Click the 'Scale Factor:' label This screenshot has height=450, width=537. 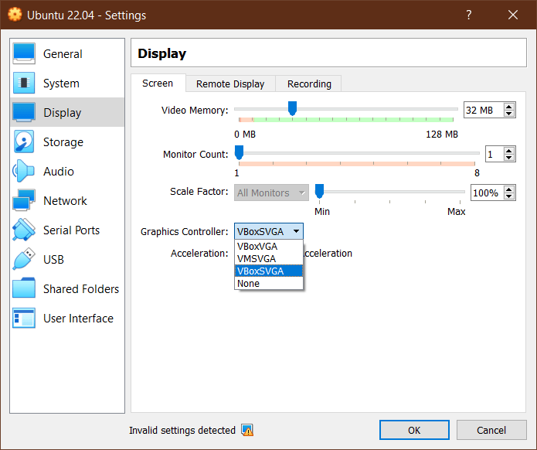199,191
